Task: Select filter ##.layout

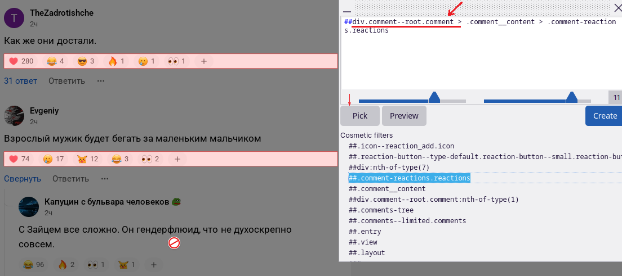Action: (367, 253)
